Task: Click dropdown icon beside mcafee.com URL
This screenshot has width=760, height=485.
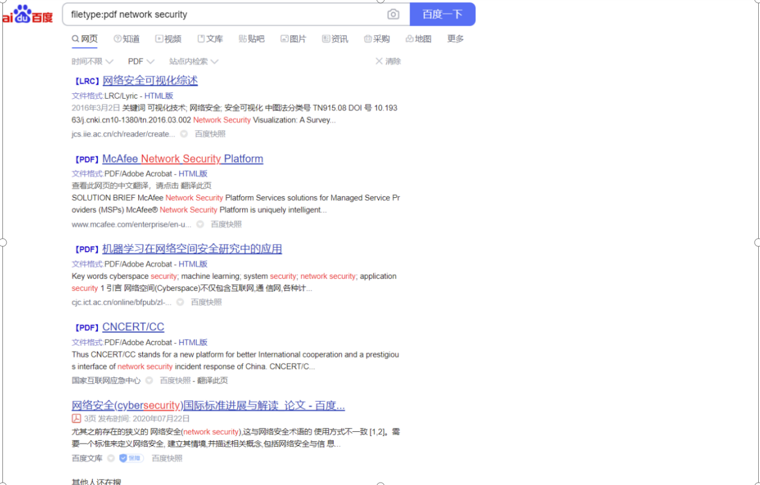Action: [x=200, y=224]
